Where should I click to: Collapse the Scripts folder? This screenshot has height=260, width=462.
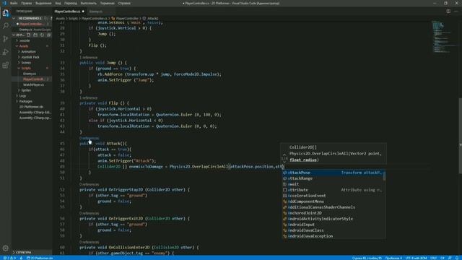pyautogui.click(x=32, y=68)
